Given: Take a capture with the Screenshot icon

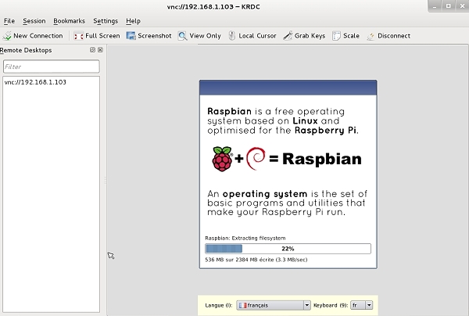Looking at the screenshot, I should click(131, 36).
